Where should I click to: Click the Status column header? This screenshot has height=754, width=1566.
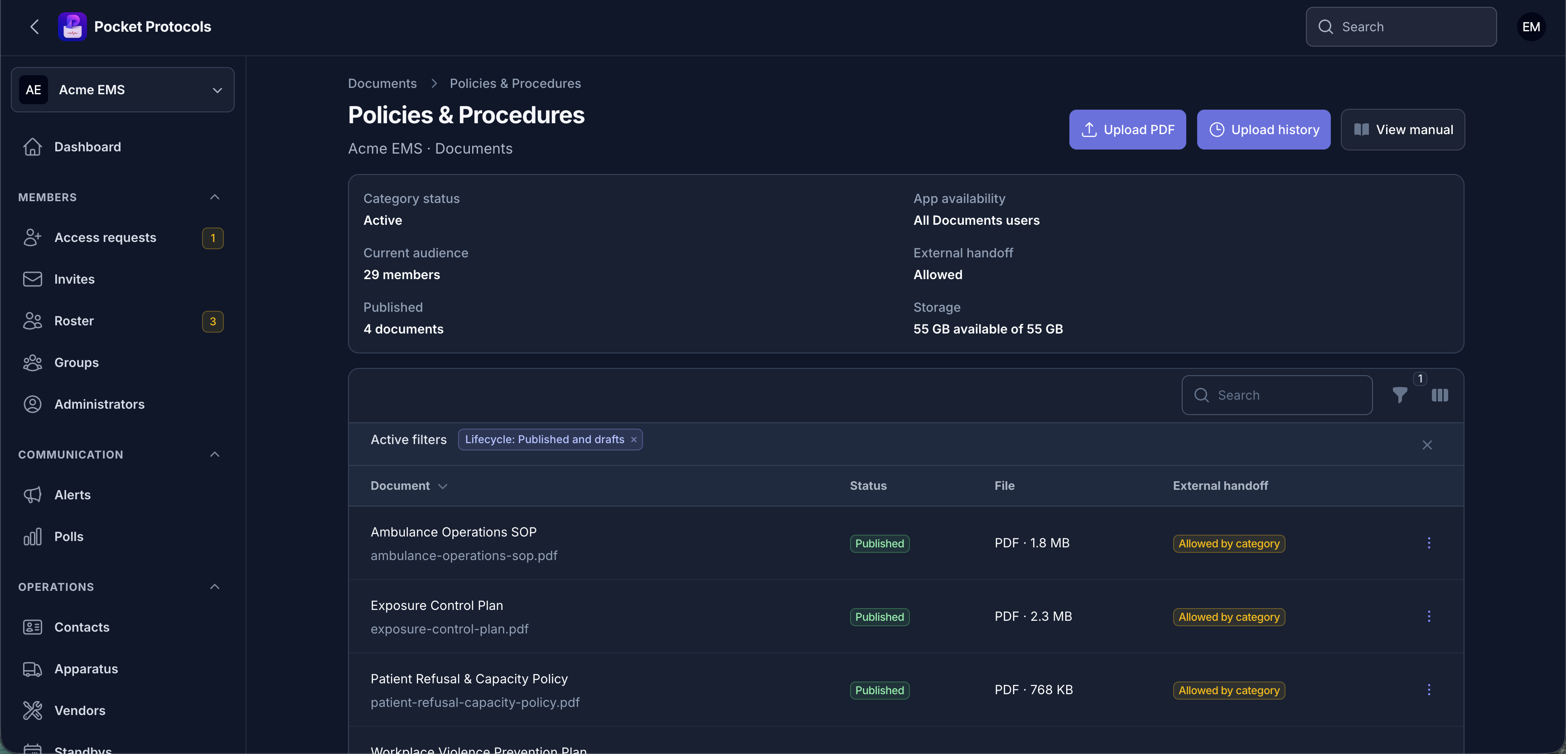(867, 486)
